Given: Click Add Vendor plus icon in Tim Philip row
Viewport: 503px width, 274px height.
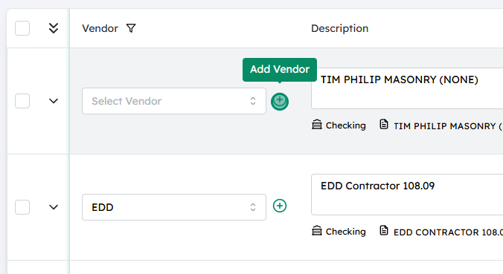Looking at the screenshot, I should (280, 102).
